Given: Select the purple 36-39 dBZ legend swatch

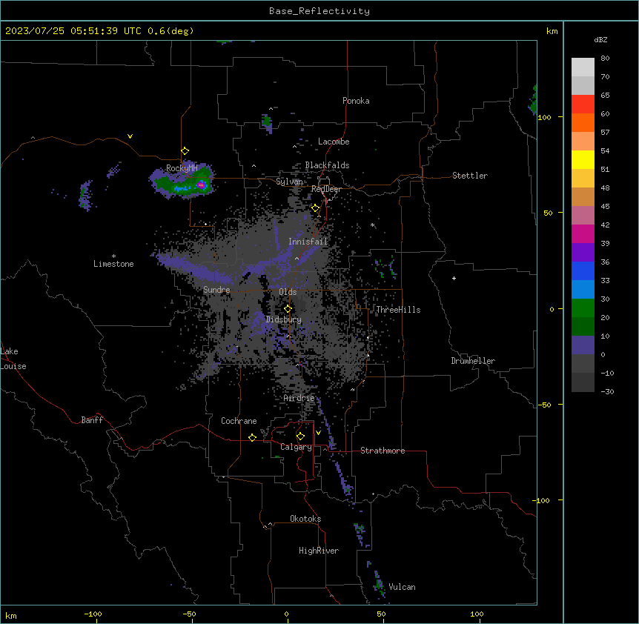Looking at the screenshot, I should tap(583, 253).
